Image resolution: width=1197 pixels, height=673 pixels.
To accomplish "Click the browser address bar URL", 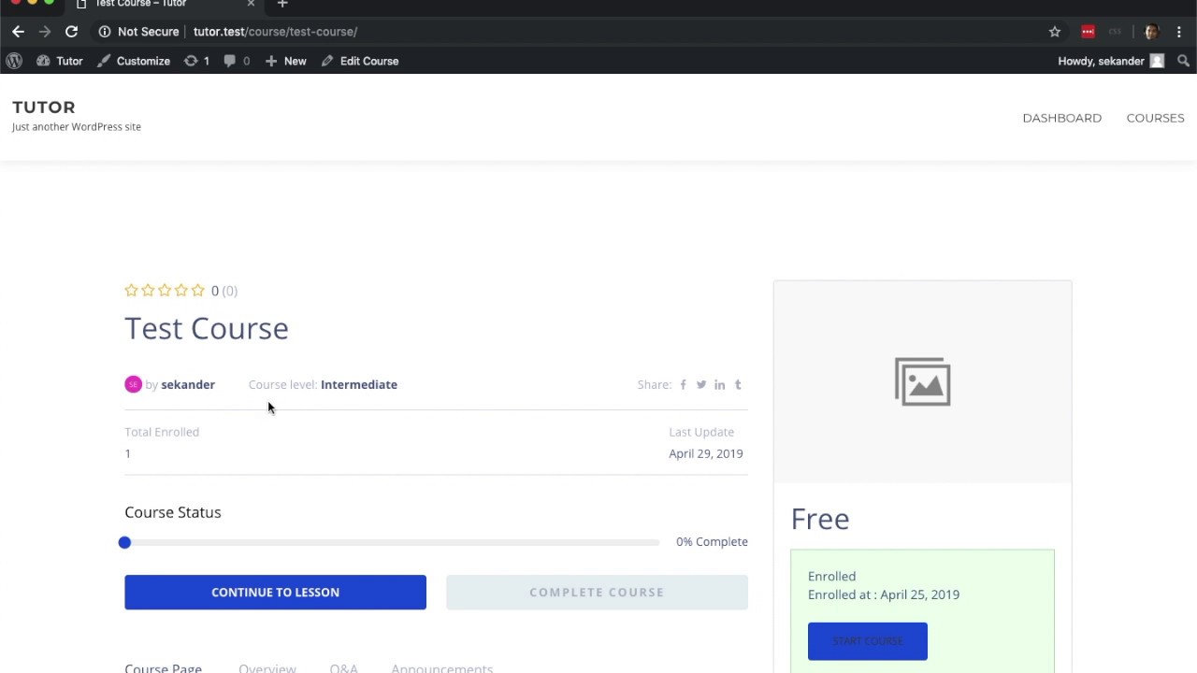I will tap(275, 32).
